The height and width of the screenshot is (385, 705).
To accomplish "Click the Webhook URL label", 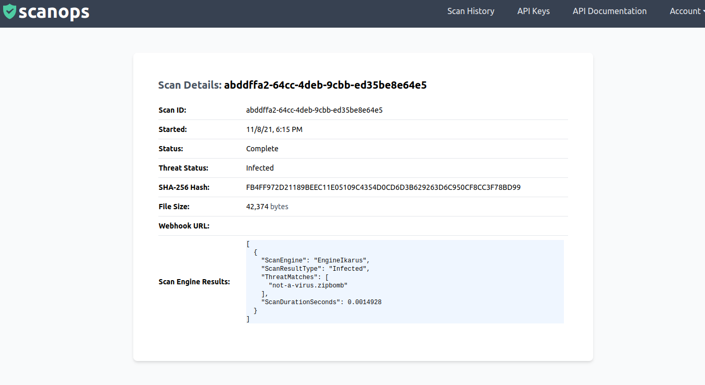I will tap(184, 226).
